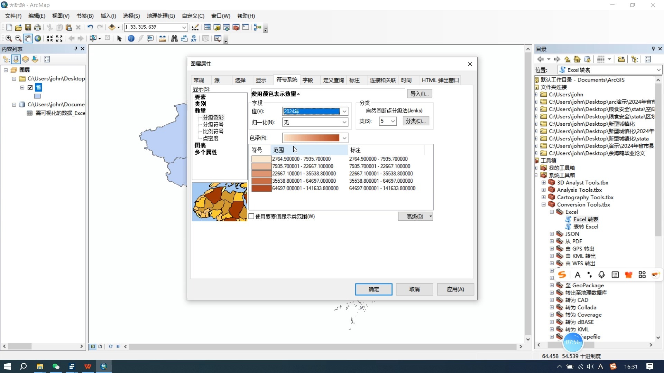Click the Editor pencil icon on toolbar

[x=195, y=27]
